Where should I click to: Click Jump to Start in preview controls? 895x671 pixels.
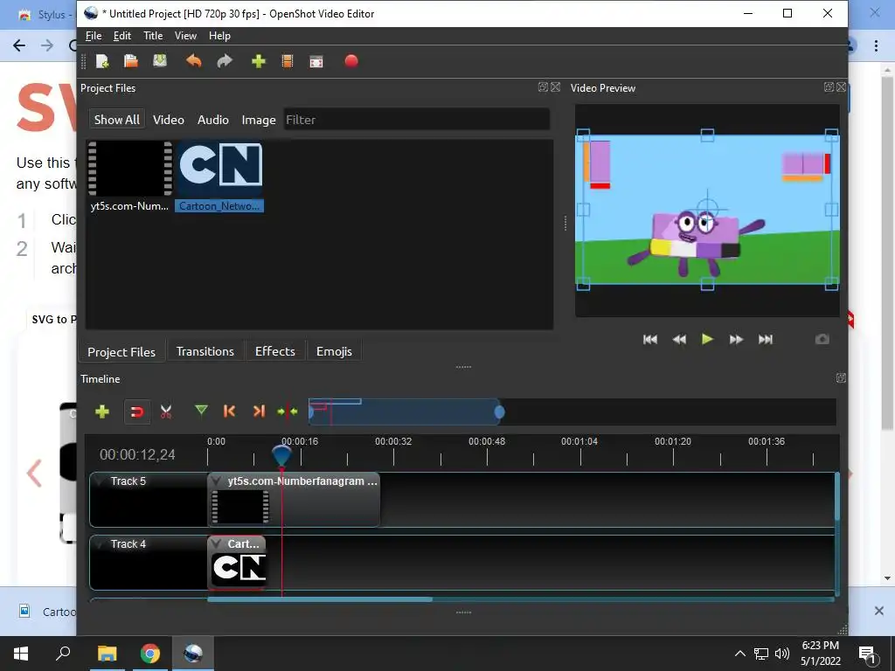[x=650, y=340]
